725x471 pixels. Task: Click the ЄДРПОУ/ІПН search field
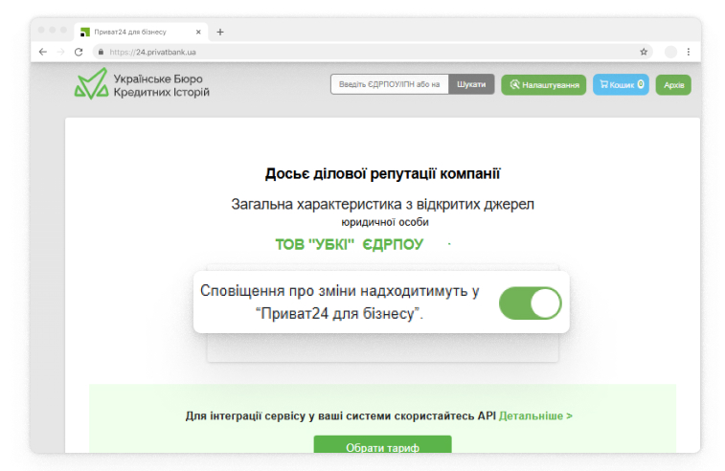click(390, 84)
